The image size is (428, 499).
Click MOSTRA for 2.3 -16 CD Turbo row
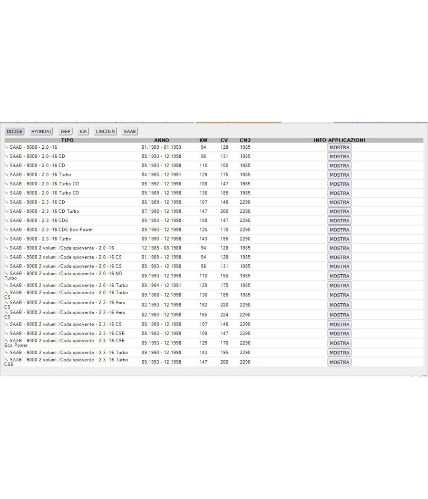coord(340,211)
